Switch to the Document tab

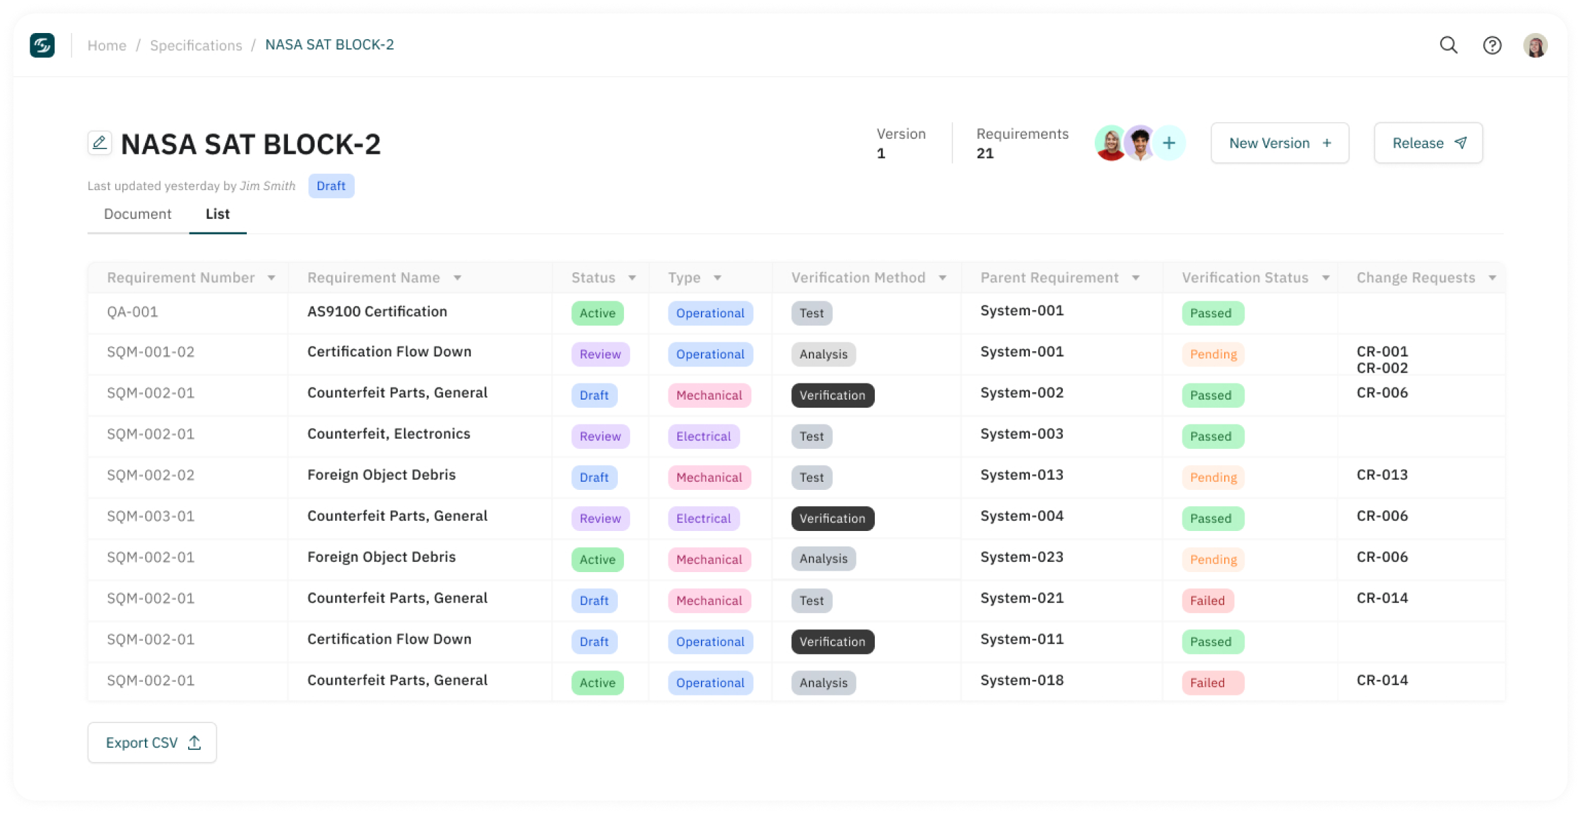point(137,214)
